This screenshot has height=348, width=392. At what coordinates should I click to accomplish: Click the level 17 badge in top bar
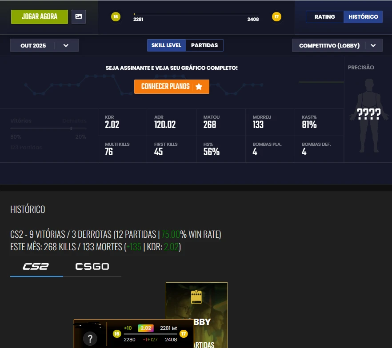point(276,17)
